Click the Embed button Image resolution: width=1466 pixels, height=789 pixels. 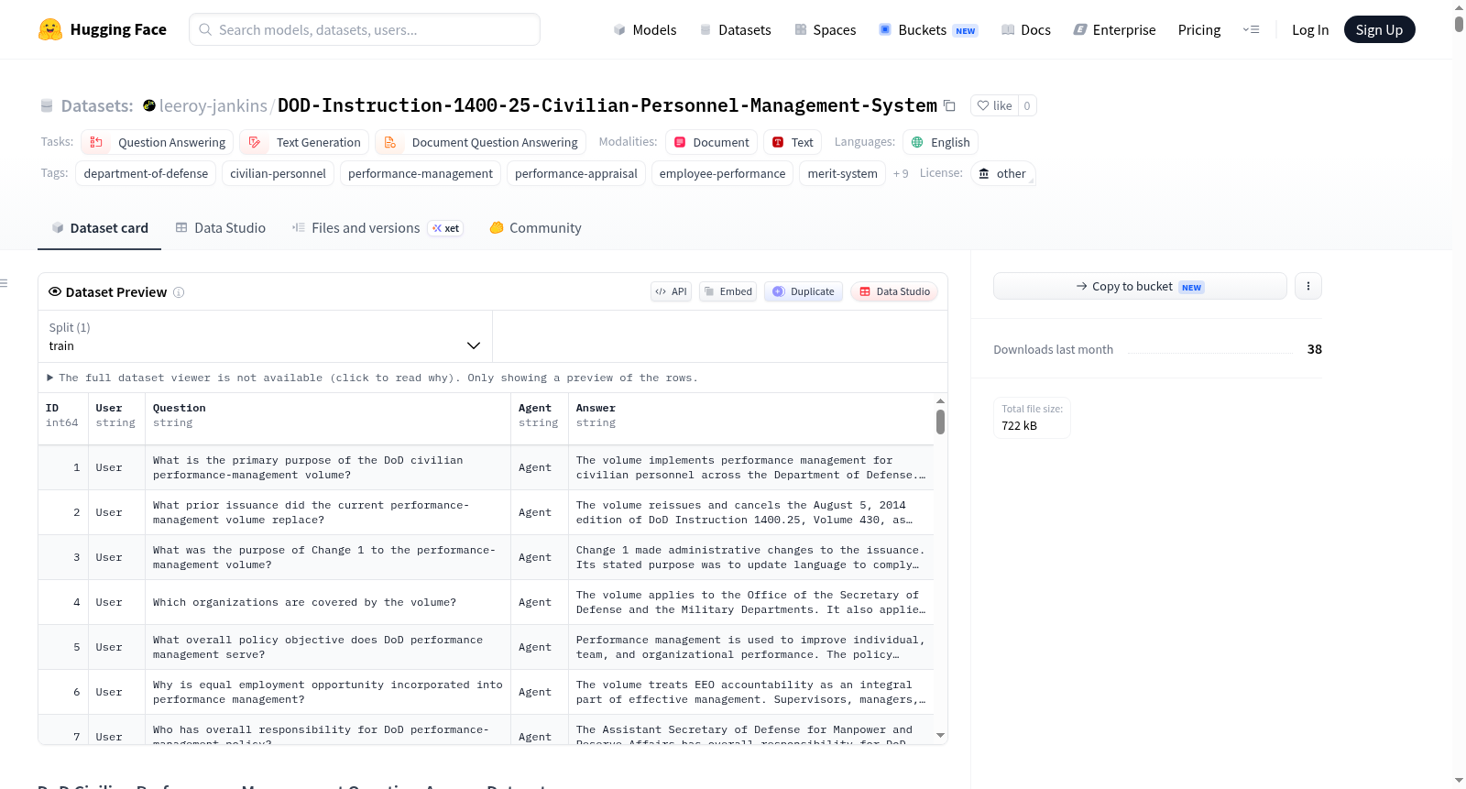point(728,291)
